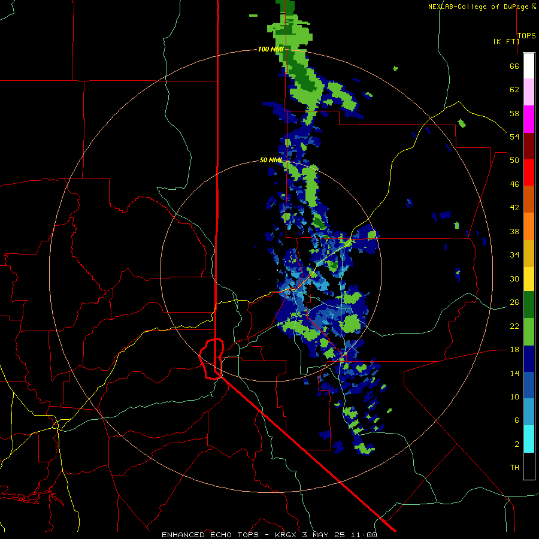Click the dark red legend segment
The width and height of the screenshot is (539, 539).
[x=529, y=146]
